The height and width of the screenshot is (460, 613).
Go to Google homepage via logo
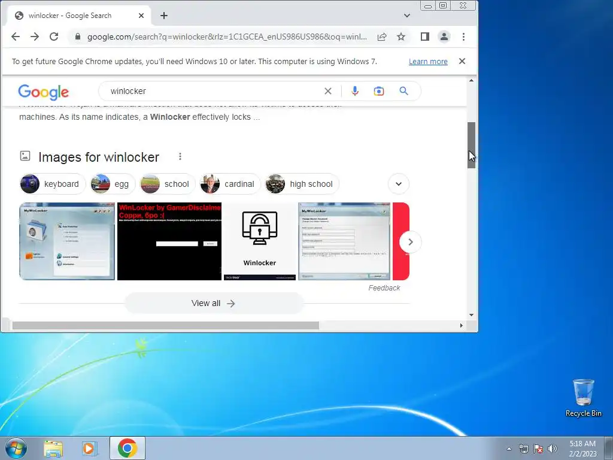tap(43, 92)
